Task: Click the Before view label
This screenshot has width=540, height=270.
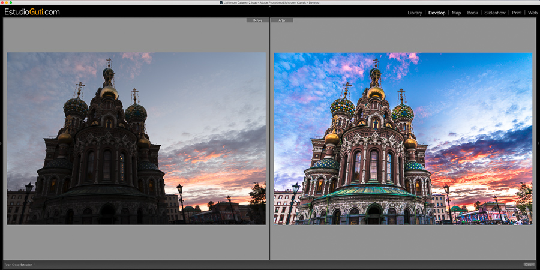Action: pos(257,20)
